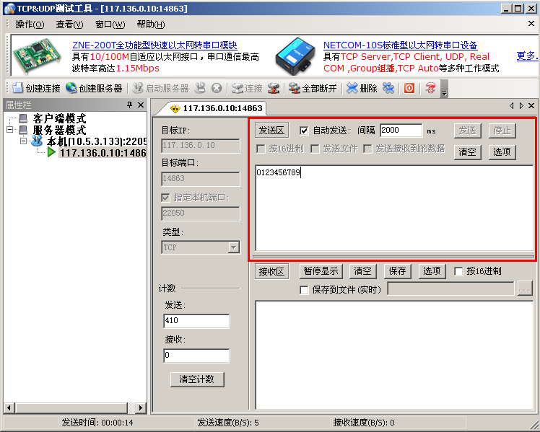Click the 接收区 button

point(271,271)
